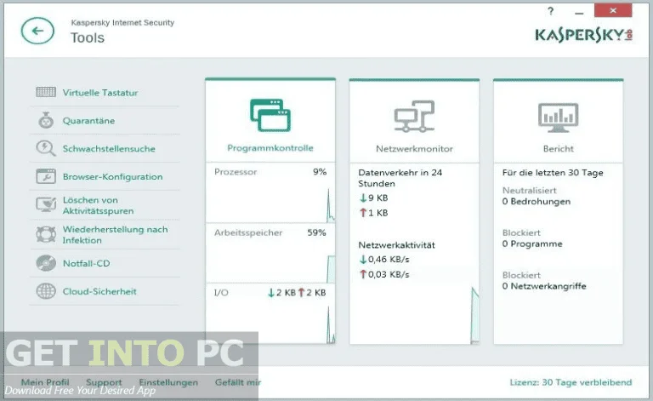Click the Notfall-CD disc icon

(46, 263)
